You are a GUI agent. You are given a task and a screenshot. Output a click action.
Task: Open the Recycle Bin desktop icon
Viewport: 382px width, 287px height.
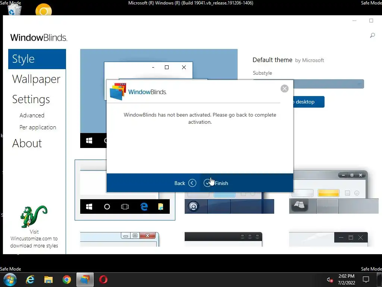point(15,10)
